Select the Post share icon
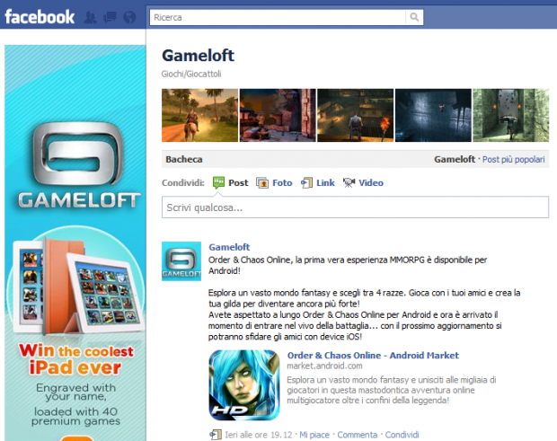 (x=218, y=182)
